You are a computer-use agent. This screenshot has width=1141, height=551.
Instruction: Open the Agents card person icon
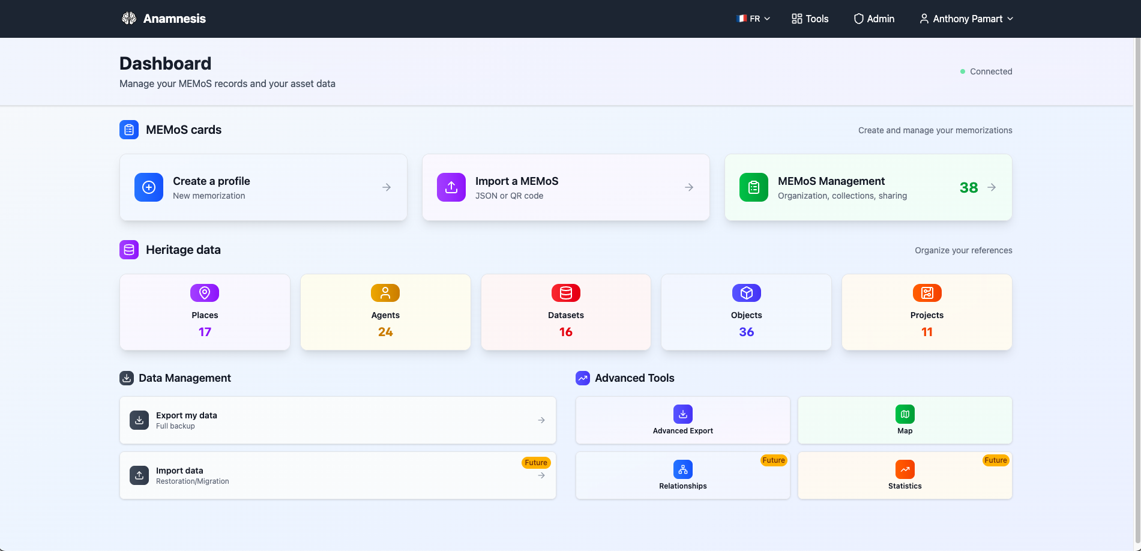pyautogui.click(x=385, y=293)
